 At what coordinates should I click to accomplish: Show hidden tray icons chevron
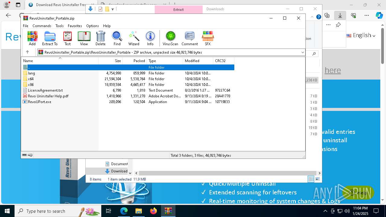point(325,211)
